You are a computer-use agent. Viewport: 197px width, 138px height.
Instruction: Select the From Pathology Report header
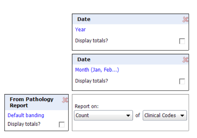pyautogui.click(x=32, y=102)
